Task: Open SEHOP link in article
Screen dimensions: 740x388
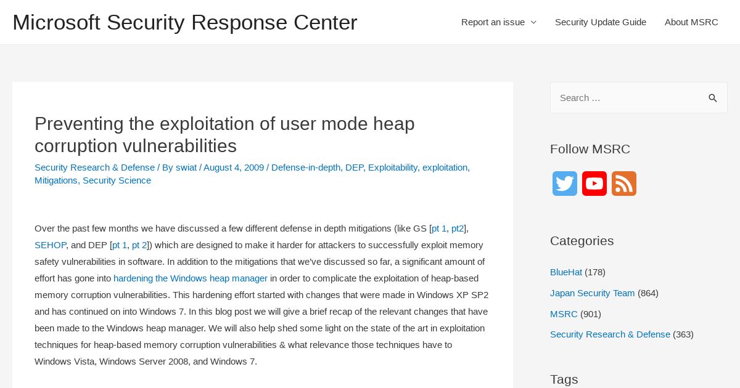Action: pos(50,245)
